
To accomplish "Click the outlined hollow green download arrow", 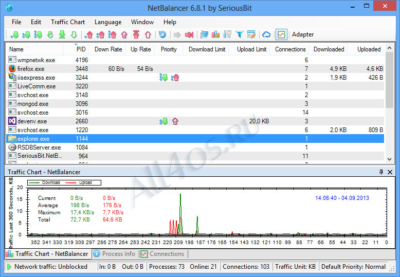I will pos(74,34).
